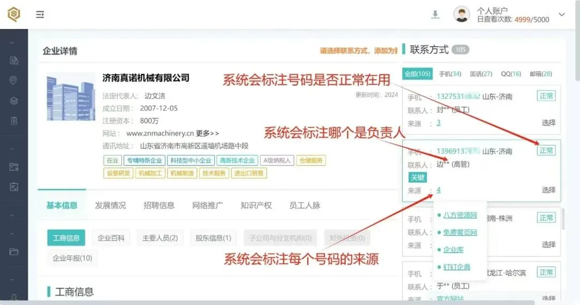The image size is (580, 305).
Task: Click 选择 for contact 封** (员工)
Action: pyautogui.click(x=548, y=123)
